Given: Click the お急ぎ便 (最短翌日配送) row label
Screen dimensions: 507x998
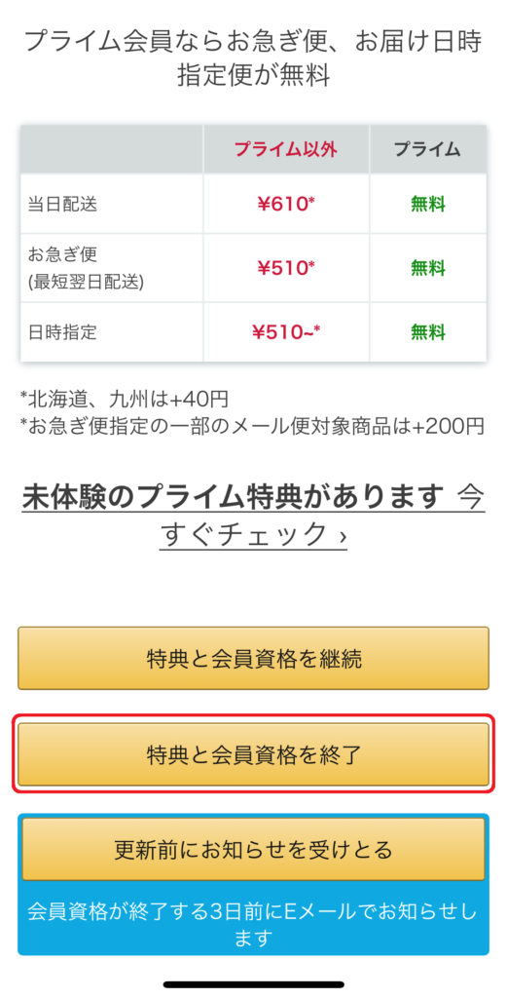Looking at the screenshot, I should [86, 268].
